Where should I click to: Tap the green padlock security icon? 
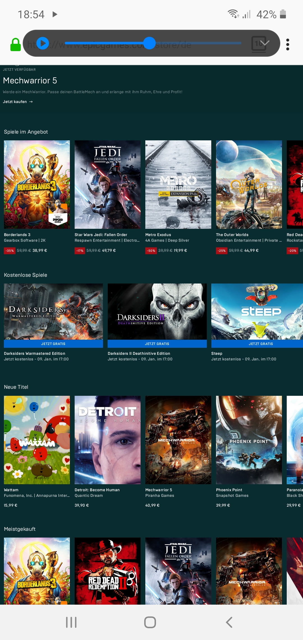(x=15, y=45)
